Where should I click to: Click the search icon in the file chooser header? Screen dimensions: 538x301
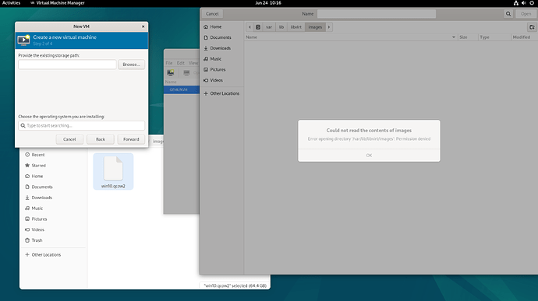pos(508,14)
